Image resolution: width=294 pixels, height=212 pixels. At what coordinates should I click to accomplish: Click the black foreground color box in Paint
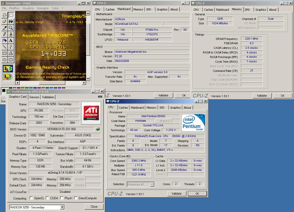coord(4,91)
